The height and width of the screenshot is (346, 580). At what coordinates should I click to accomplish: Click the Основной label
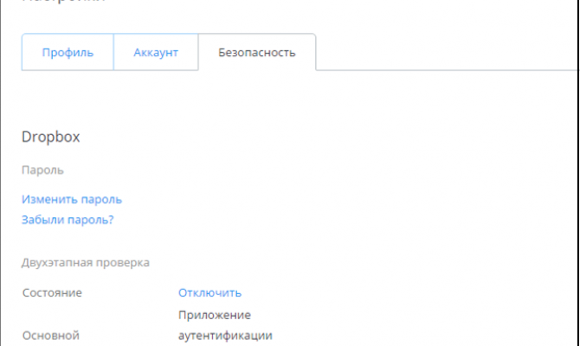(51, 336)
